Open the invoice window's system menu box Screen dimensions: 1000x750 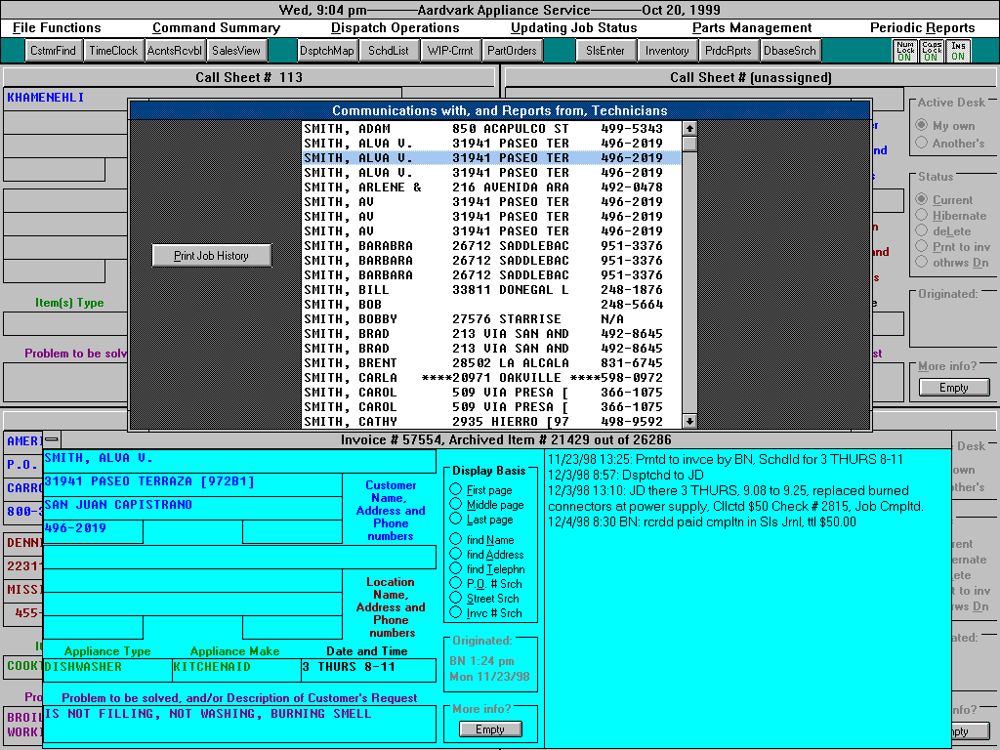pyautogui.click(x=51, y=439)
